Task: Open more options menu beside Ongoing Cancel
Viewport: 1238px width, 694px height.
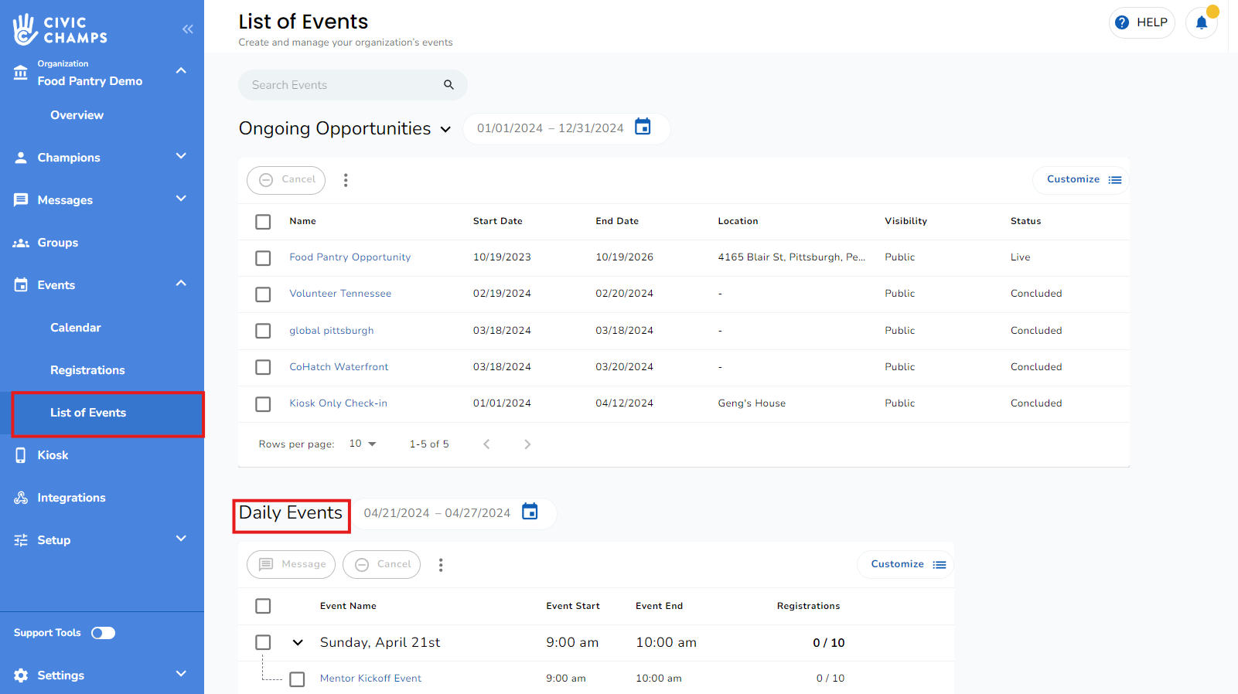Action: click(346, 180)
